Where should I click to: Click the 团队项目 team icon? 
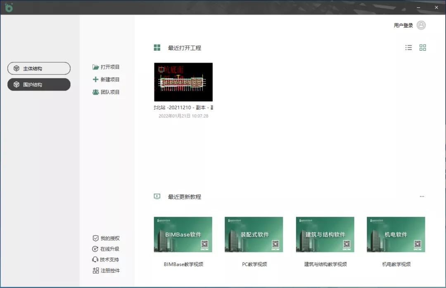95,91
